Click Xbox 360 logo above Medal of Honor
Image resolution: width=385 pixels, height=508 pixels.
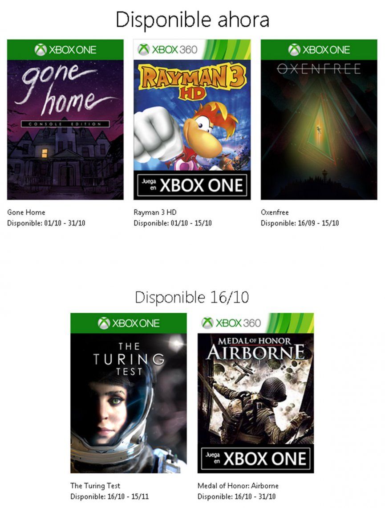tap(231, 323)
